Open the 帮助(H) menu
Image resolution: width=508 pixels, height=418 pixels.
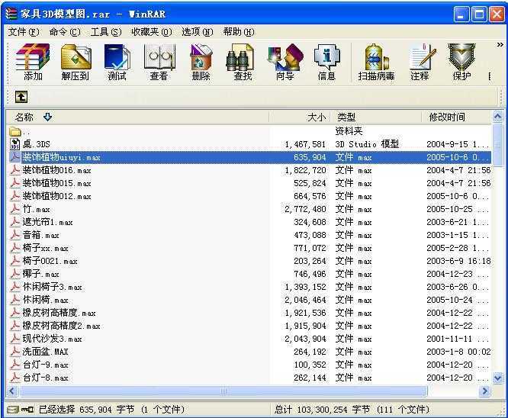coord(239,32)
